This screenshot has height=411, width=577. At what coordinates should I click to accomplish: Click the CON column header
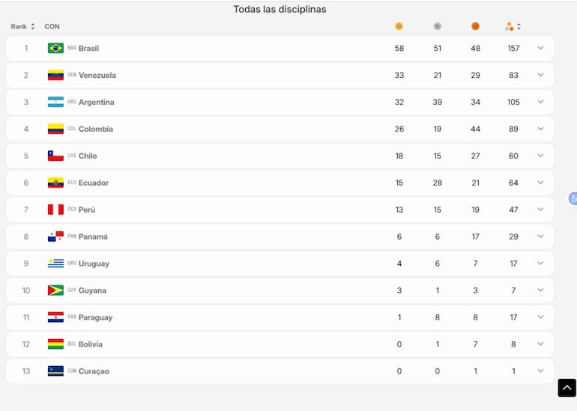[52, 27]
